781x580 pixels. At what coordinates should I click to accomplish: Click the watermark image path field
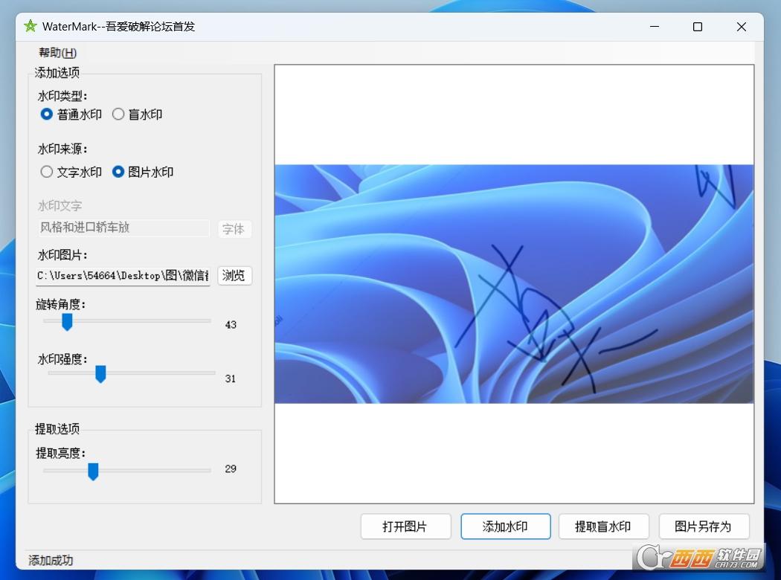coord(123,276)
